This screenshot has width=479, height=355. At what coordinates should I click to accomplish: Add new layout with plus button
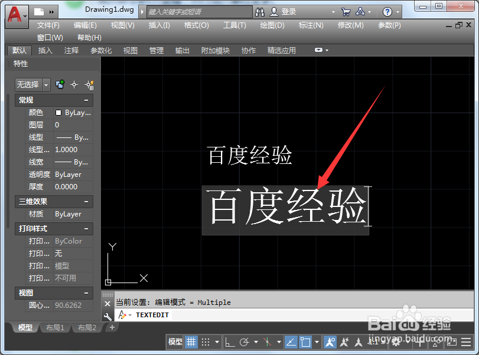tap(112, 327)
